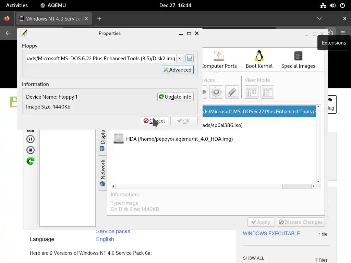Click the horizontal scrollbar thumb in device list

(296, 186)
